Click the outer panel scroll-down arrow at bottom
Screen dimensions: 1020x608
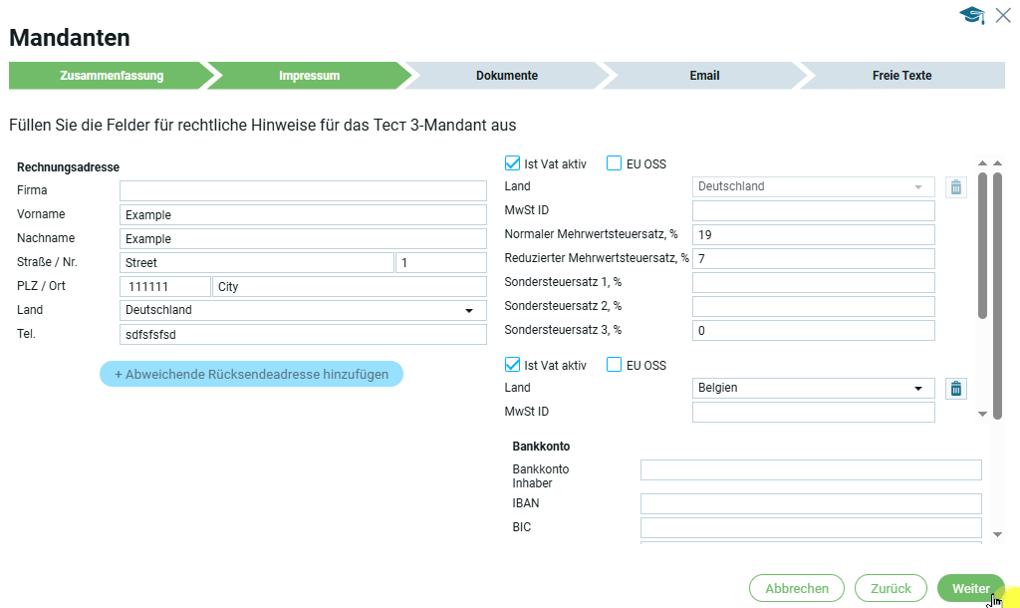[997, 535]
